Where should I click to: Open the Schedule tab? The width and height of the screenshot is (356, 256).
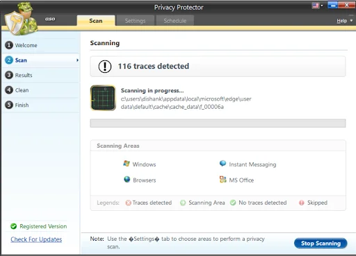[175, 21]
